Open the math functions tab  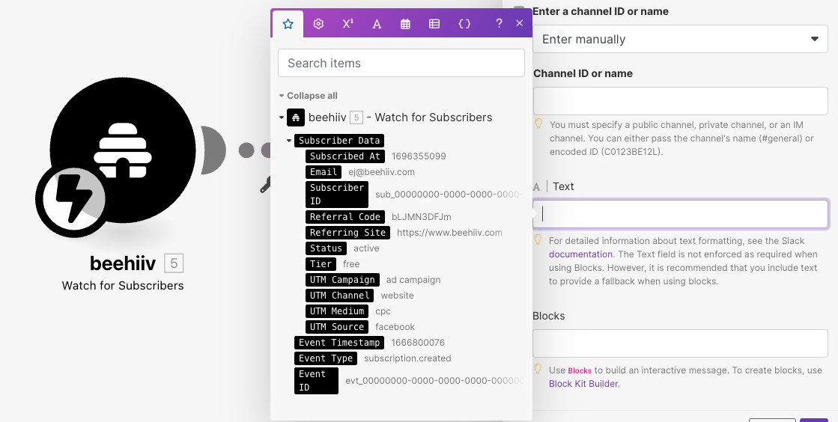pos(347,24)
